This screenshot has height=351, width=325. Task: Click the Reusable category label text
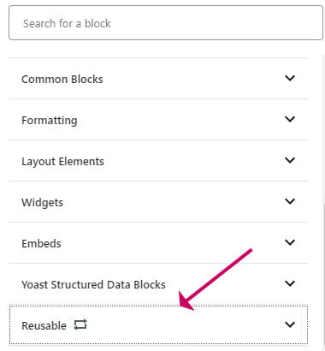(44, 325)
